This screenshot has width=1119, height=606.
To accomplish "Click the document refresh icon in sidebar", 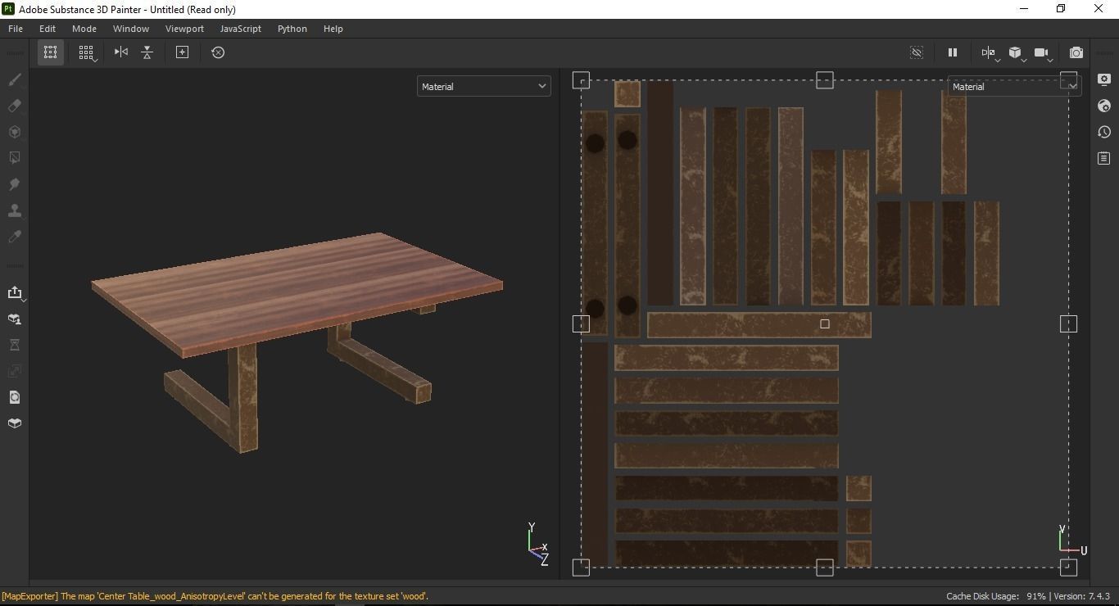I will pyautogui.click(x=14, y=397).
